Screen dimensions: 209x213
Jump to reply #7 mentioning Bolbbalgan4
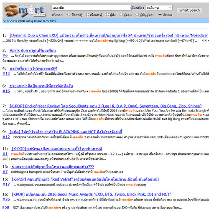[5, 172]
